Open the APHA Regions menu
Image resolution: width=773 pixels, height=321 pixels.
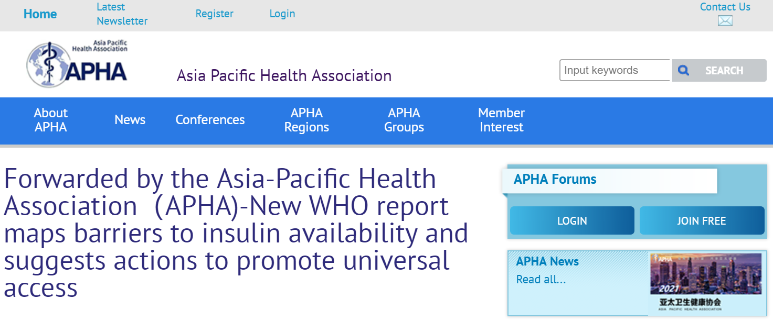point(306,120)
